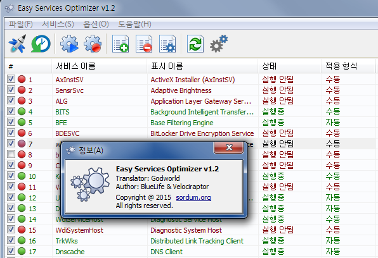
Task: Click the purple status dot in row 7
Action: (22, 144)
